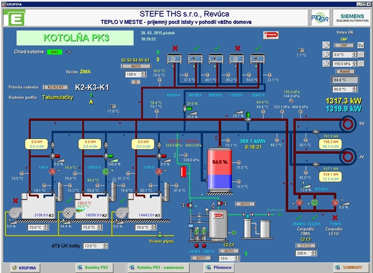The image size is (373, 273).
Task: Click the JV flow readout 534.1 kW
Action: [x=331, y=177]
